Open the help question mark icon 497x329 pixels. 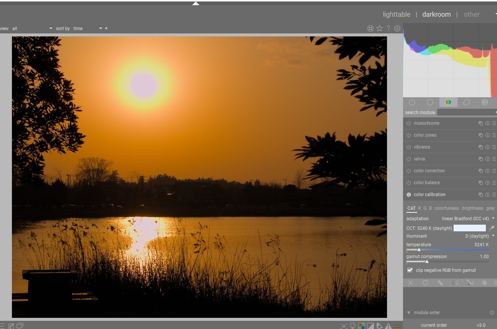388,28
